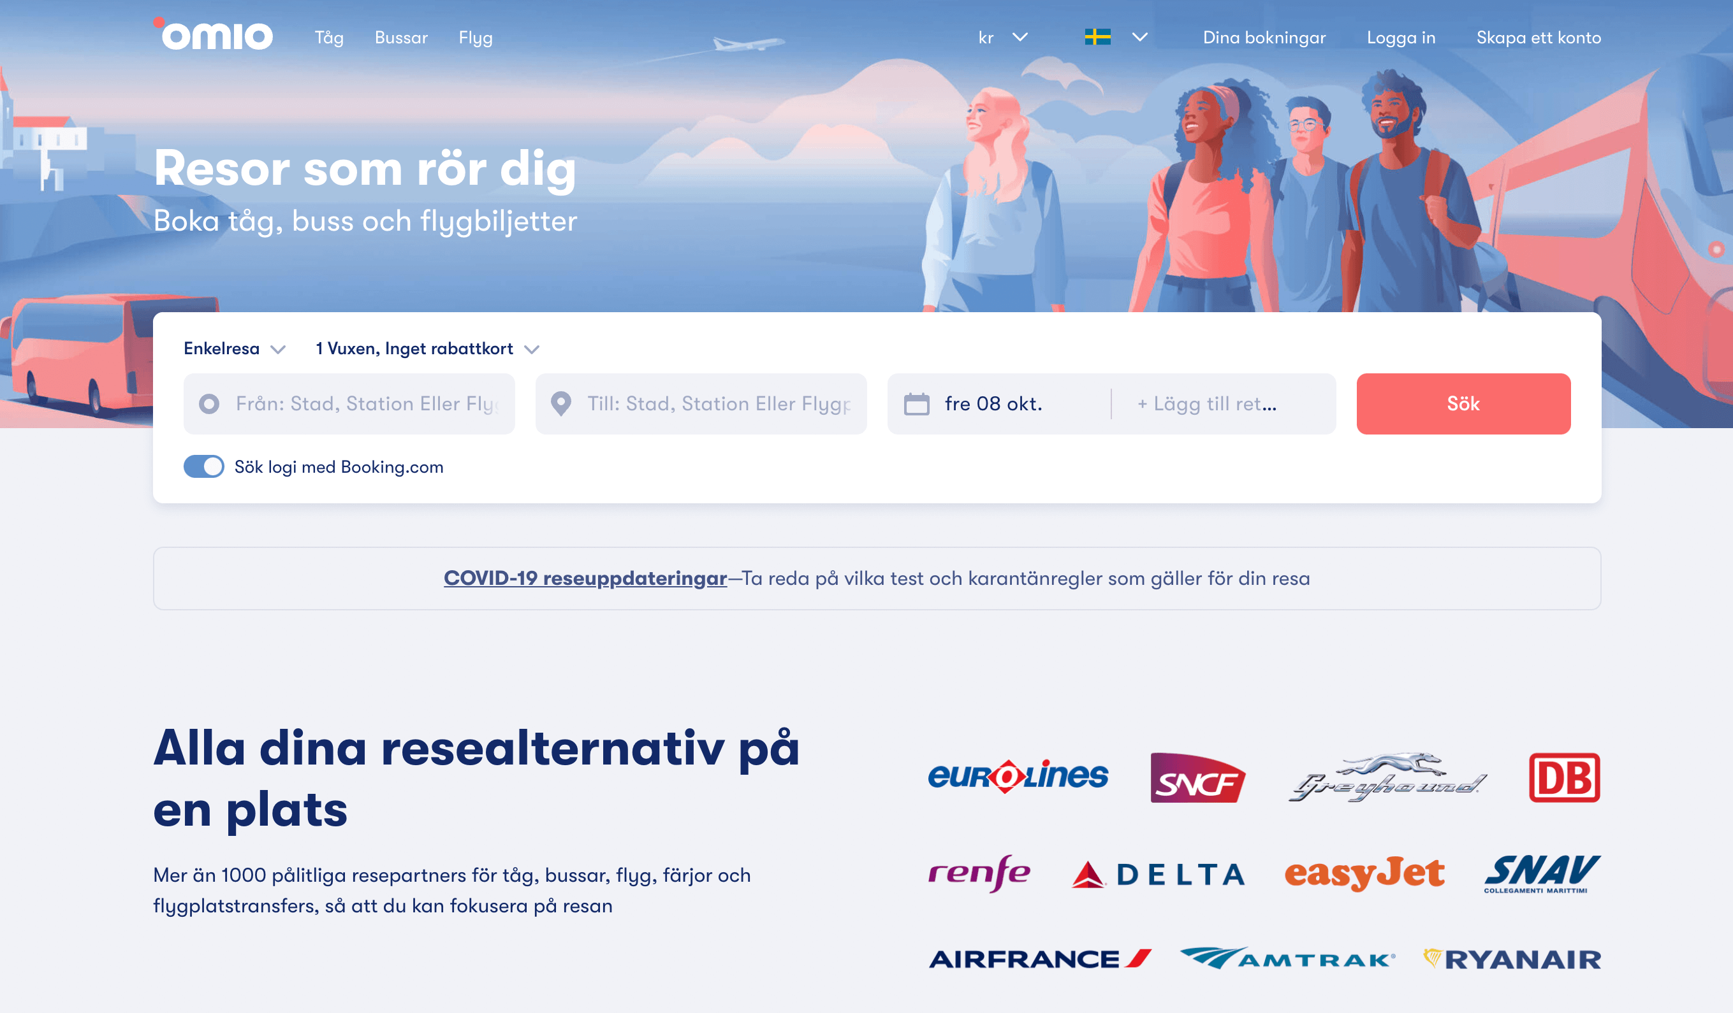1733x1013 pixels.
Task: Open the kr currency selector
Action: tap(1003, 38)
